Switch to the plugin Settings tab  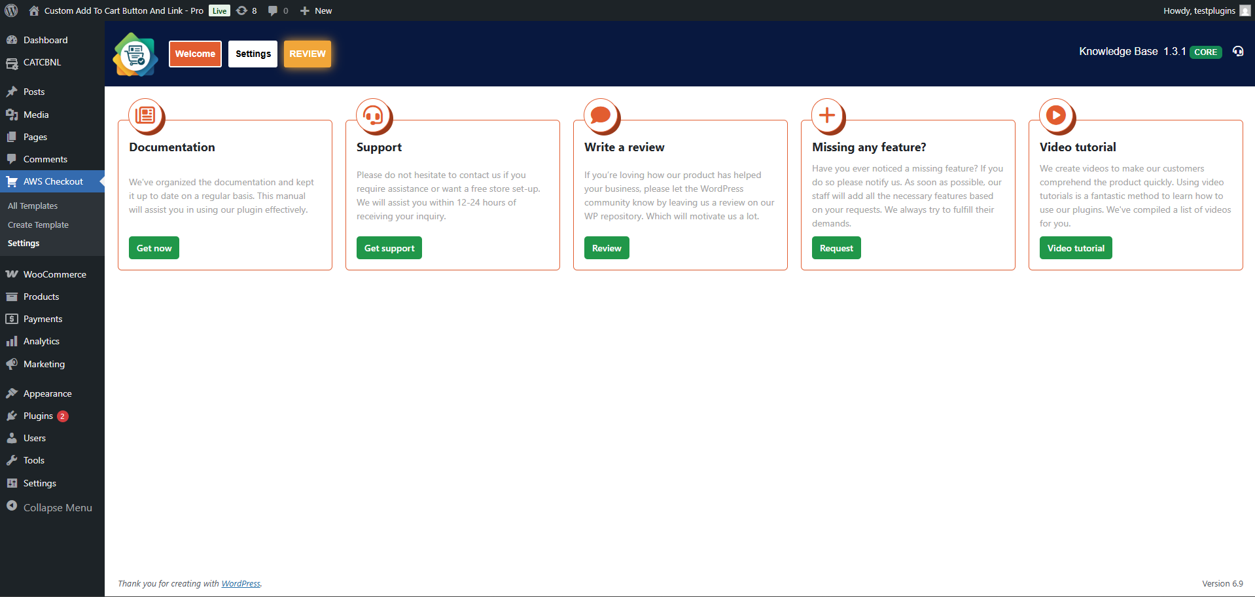click(253, 54)
